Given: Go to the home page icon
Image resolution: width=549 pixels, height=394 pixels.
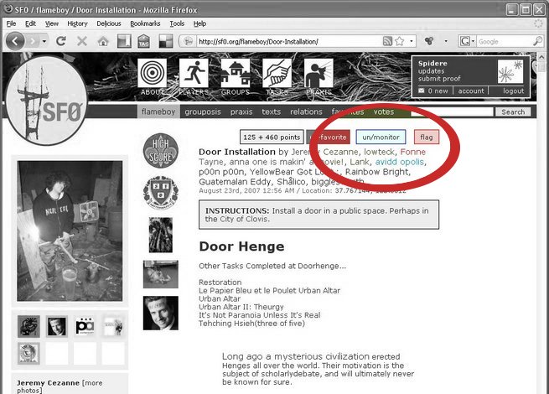Looking at the screenshot, I should click(x=103, y=41).
